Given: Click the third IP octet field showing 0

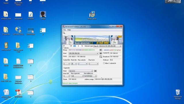Looking at the screenshot, I should pos(78,46).
